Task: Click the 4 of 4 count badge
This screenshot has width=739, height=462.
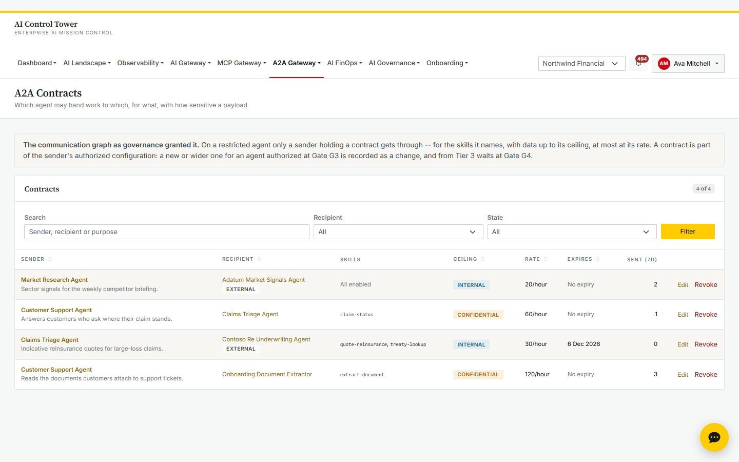Action: click(x=703, y=189)
